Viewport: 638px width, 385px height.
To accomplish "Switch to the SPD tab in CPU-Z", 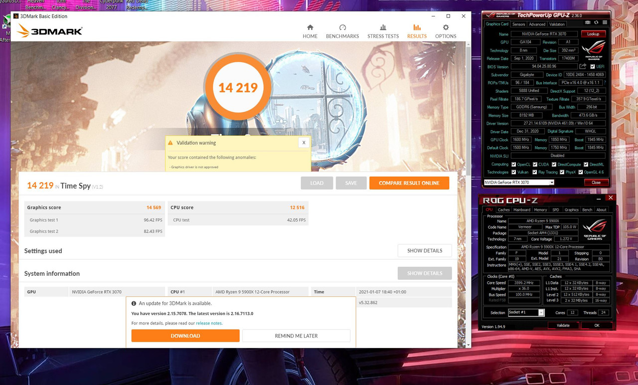I will coord(555,210).
